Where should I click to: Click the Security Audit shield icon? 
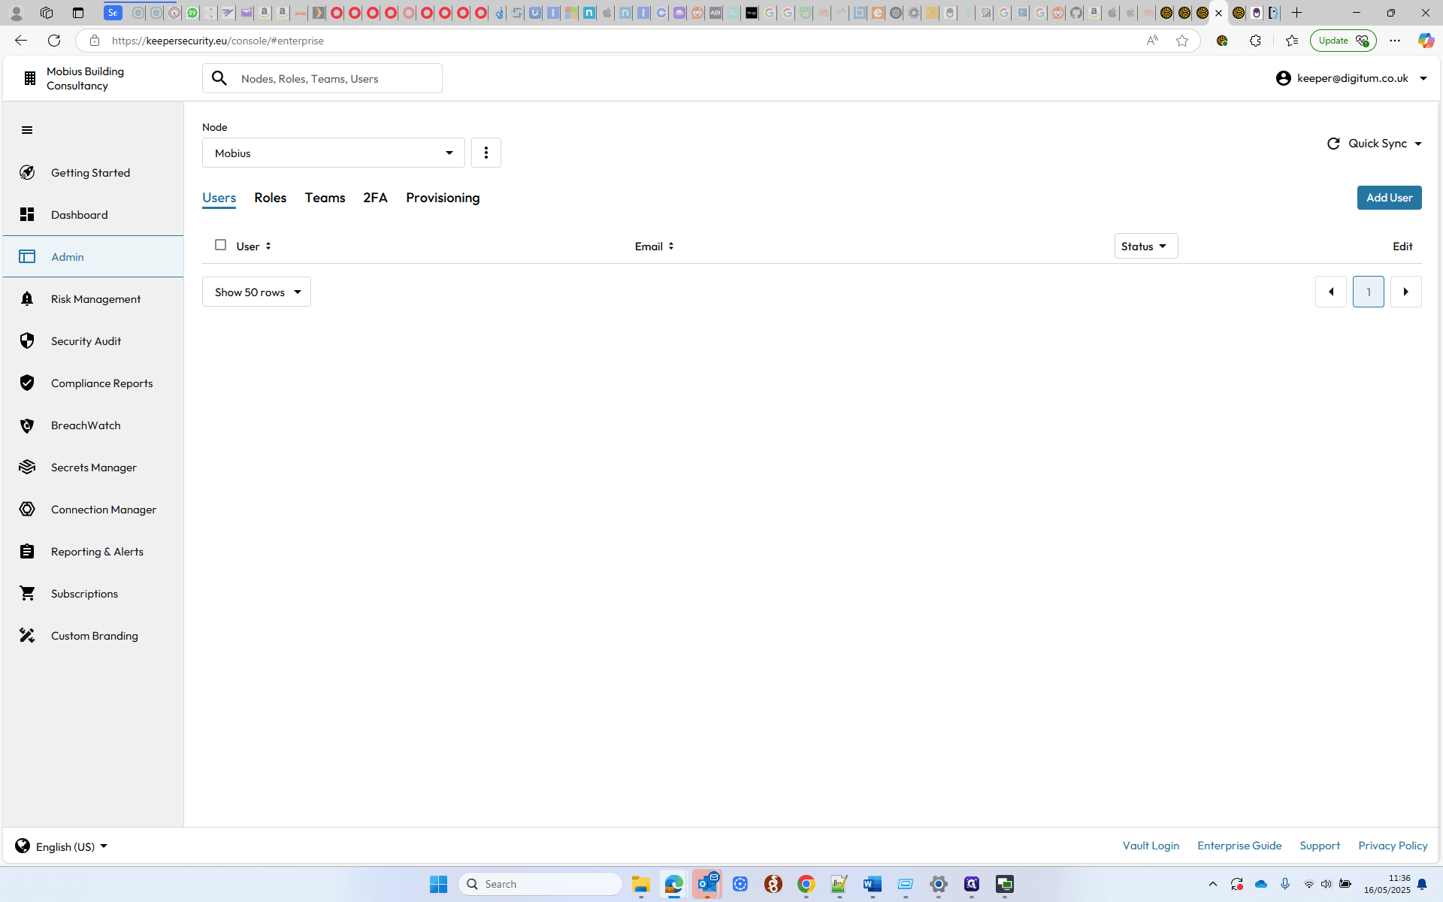tap(27, 341)
